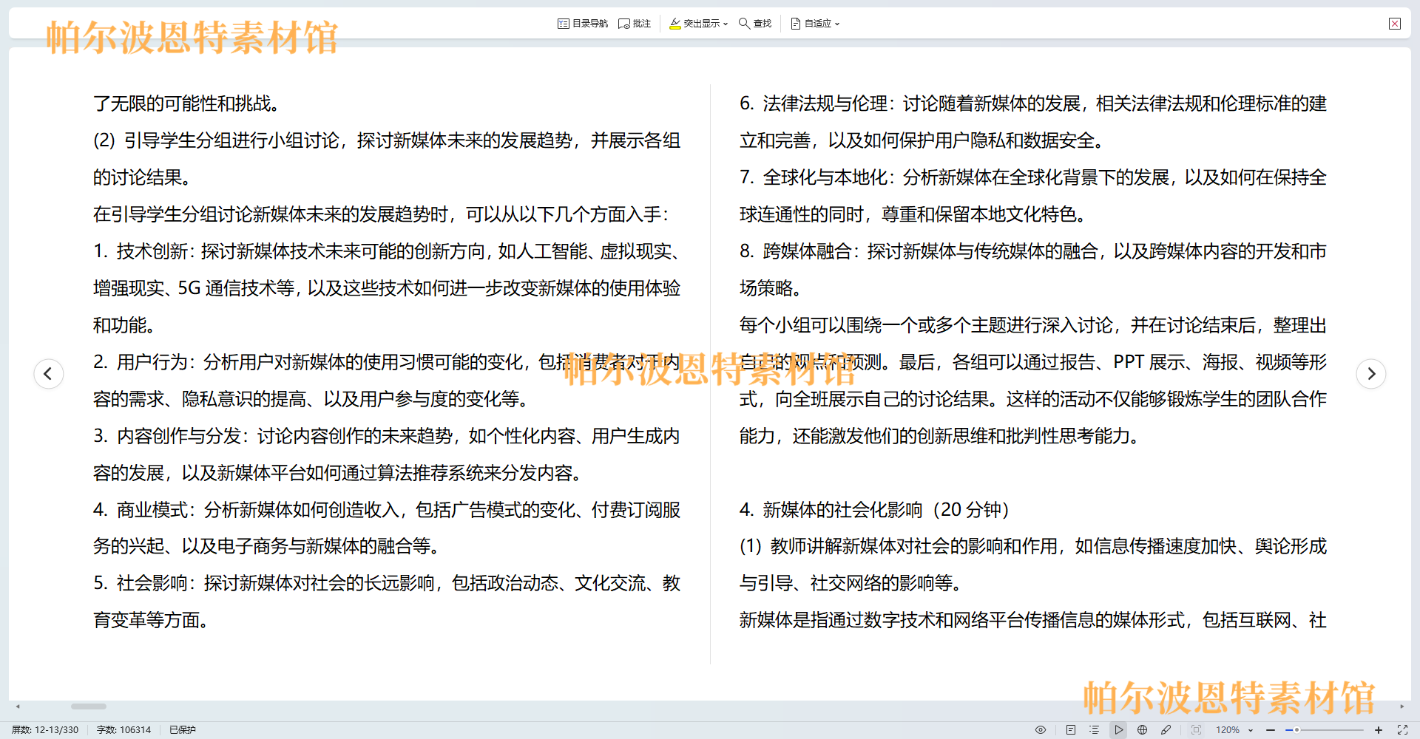1420x739 pixels.
Task: Go to the previous page arrow
Action: (x=49, y=373)
